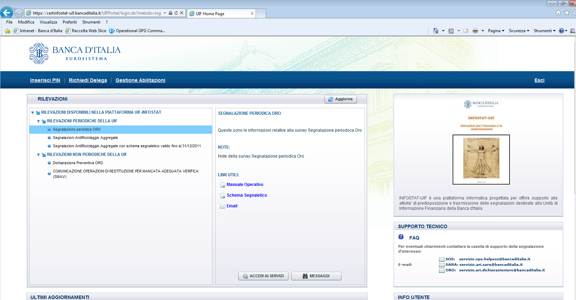Open the INFOSTAT-UIF instructions manual thumbnail
576x300 pixels.
pyautogui.click(x=481, y=160)
